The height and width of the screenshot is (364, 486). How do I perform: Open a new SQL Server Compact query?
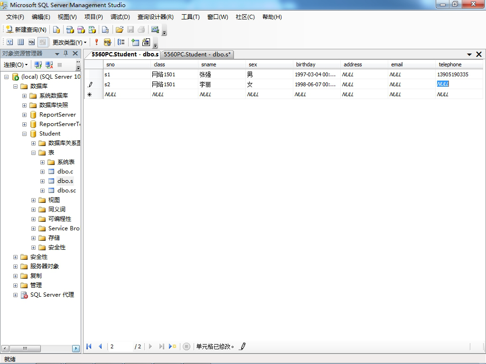(105, 29)
